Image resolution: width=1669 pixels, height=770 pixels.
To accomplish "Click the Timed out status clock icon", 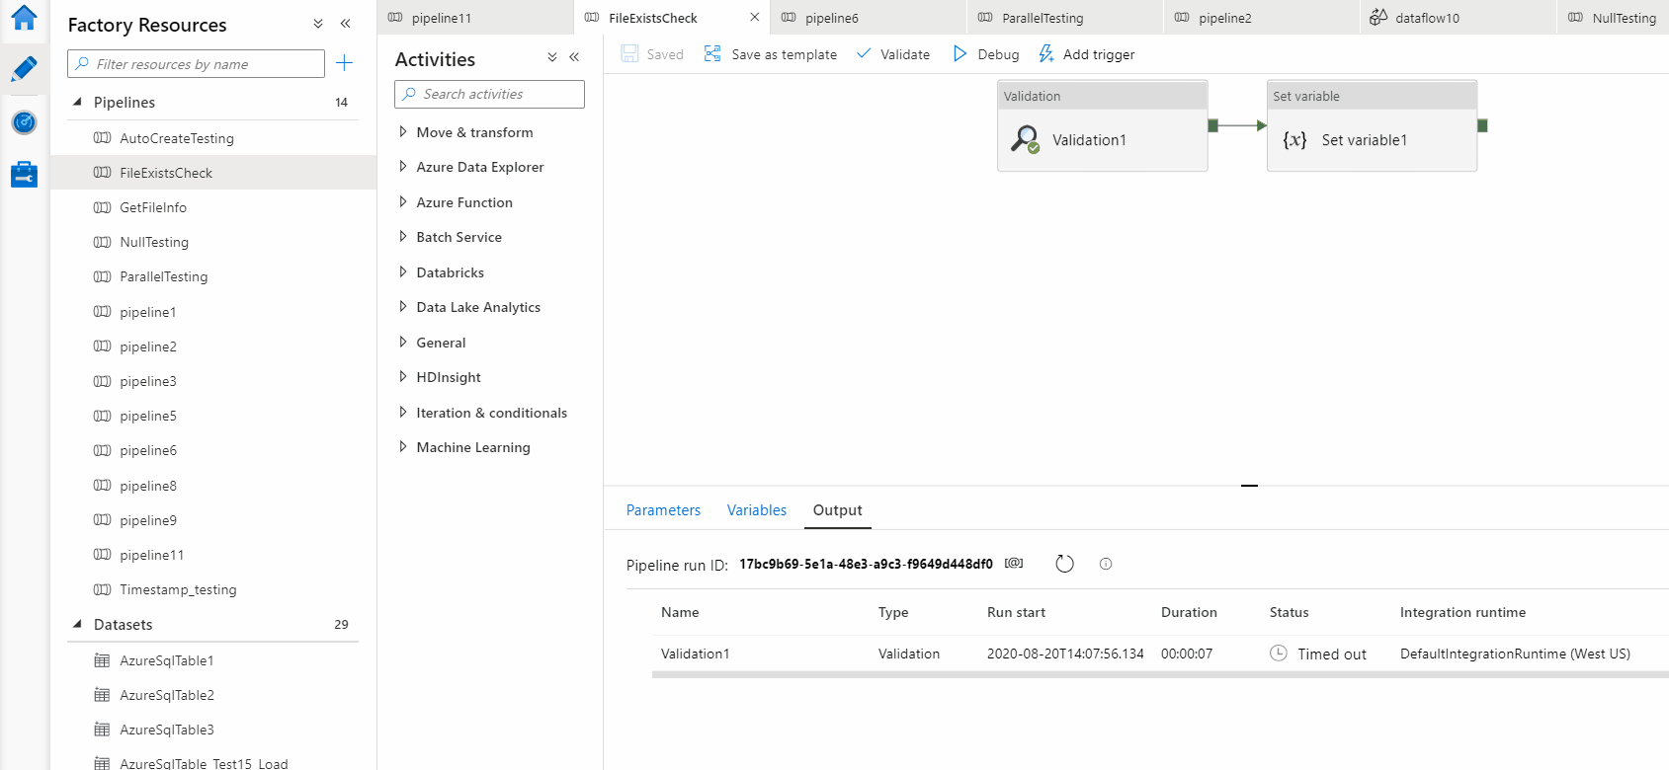I will click(x=1279, y=653).
